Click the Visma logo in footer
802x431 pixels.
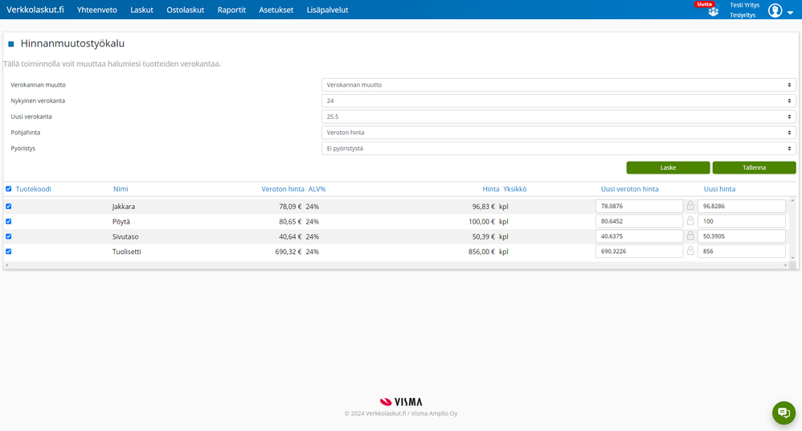pos(401,402)
